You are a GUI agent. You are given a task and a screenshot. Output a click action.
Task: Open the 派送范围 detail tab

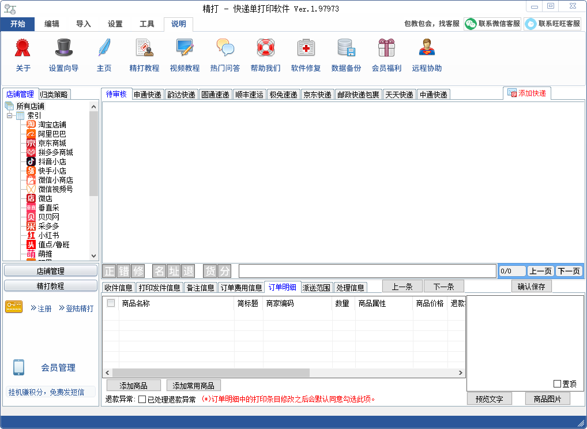(317, 288)
